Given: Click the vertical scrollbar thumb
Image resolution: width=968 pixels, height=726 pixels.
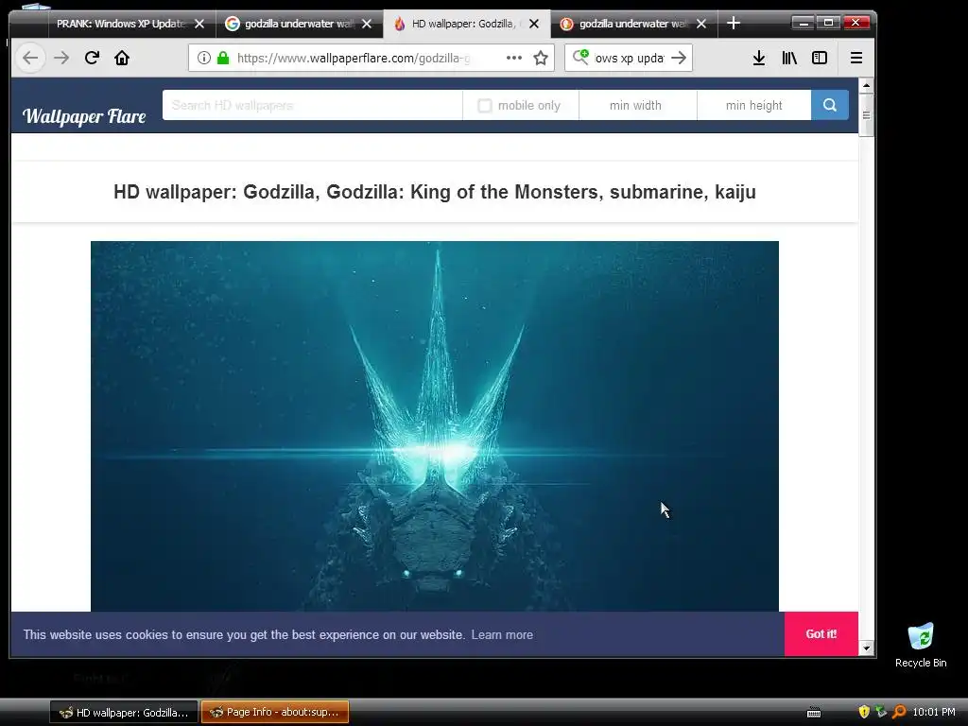Looking at the screenshot, I should click(x=866, y=114).
